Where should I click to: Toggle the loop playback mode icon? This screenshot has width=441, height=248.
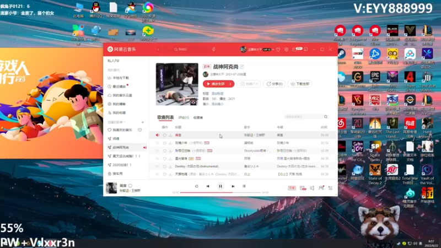point(197,186)
